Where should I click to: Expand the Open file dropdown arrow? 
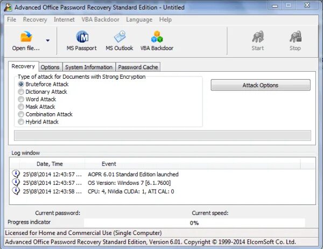tap(47, 40)
